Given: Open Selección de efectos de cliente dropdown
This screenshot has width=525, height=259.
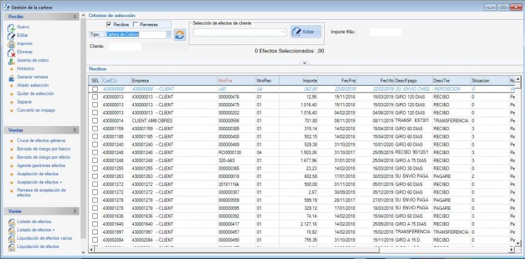Looking at the screenshot, I should (284, 33).
